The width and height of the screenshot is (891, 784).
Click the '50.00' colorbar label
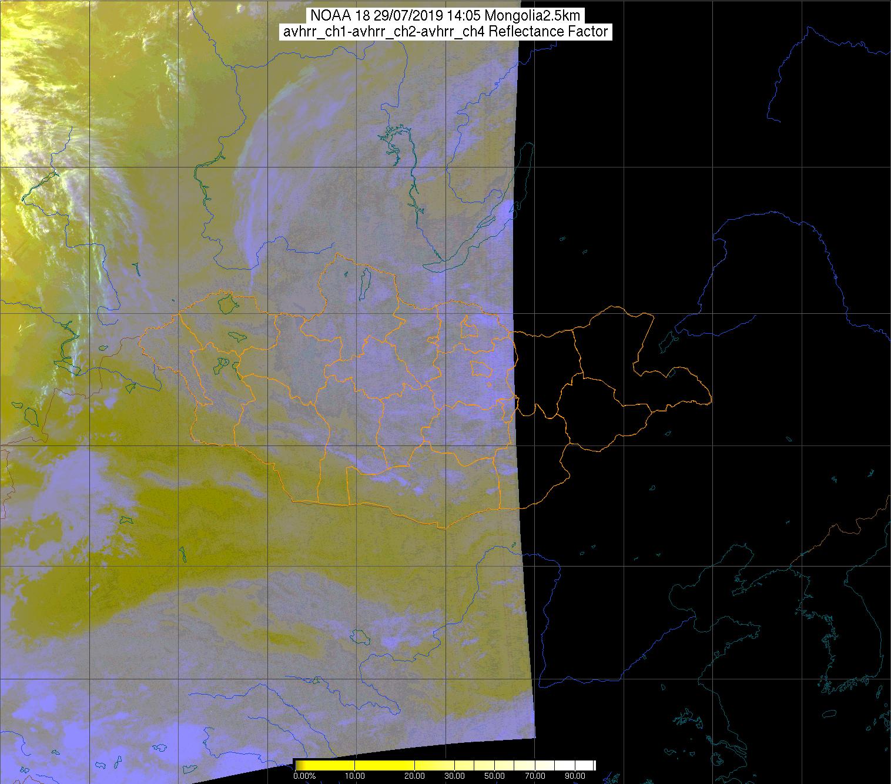pyautogui.click(x=494, y=776)
